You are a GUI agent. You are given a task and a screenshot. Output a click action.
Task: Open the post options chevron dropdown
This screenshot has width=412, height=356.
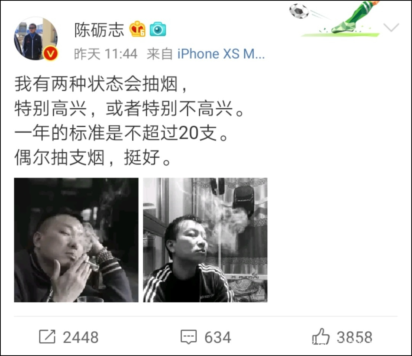[391, 27]
